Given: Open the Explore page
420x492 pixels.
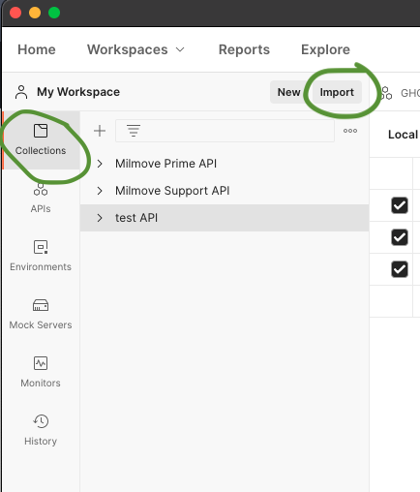Looking at the screenshot, I should pyautogui.click(x=325, y=49).
